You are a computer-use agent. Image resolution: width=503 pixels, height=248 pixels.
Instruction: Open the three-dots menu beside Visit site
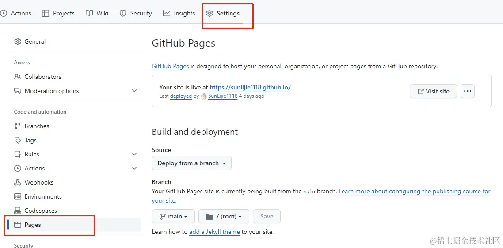(x=467, y=91)
